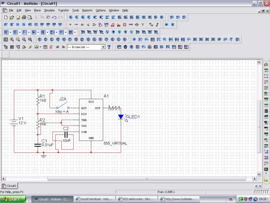The image size is (270, 203).
Task: Open the database manager
Action: 18,47
